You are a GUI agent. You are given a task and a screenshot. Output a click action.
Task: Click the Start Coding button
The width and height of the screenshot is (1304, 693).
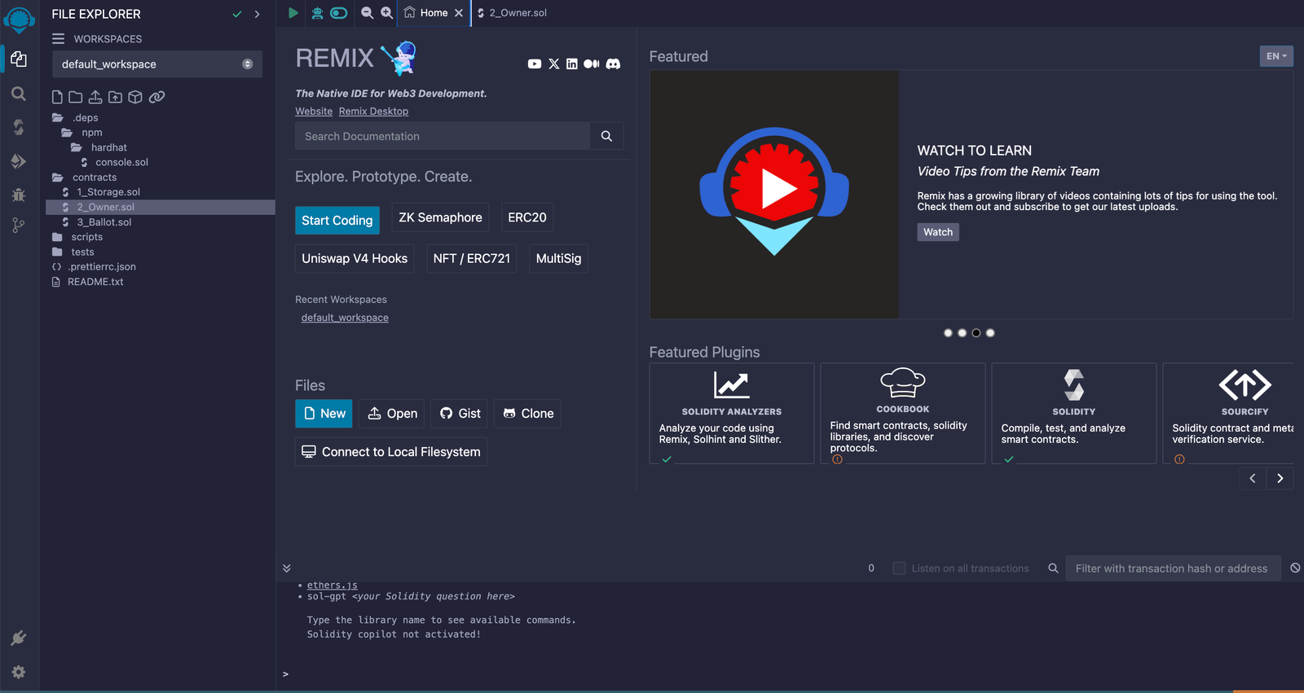point(337,221)
